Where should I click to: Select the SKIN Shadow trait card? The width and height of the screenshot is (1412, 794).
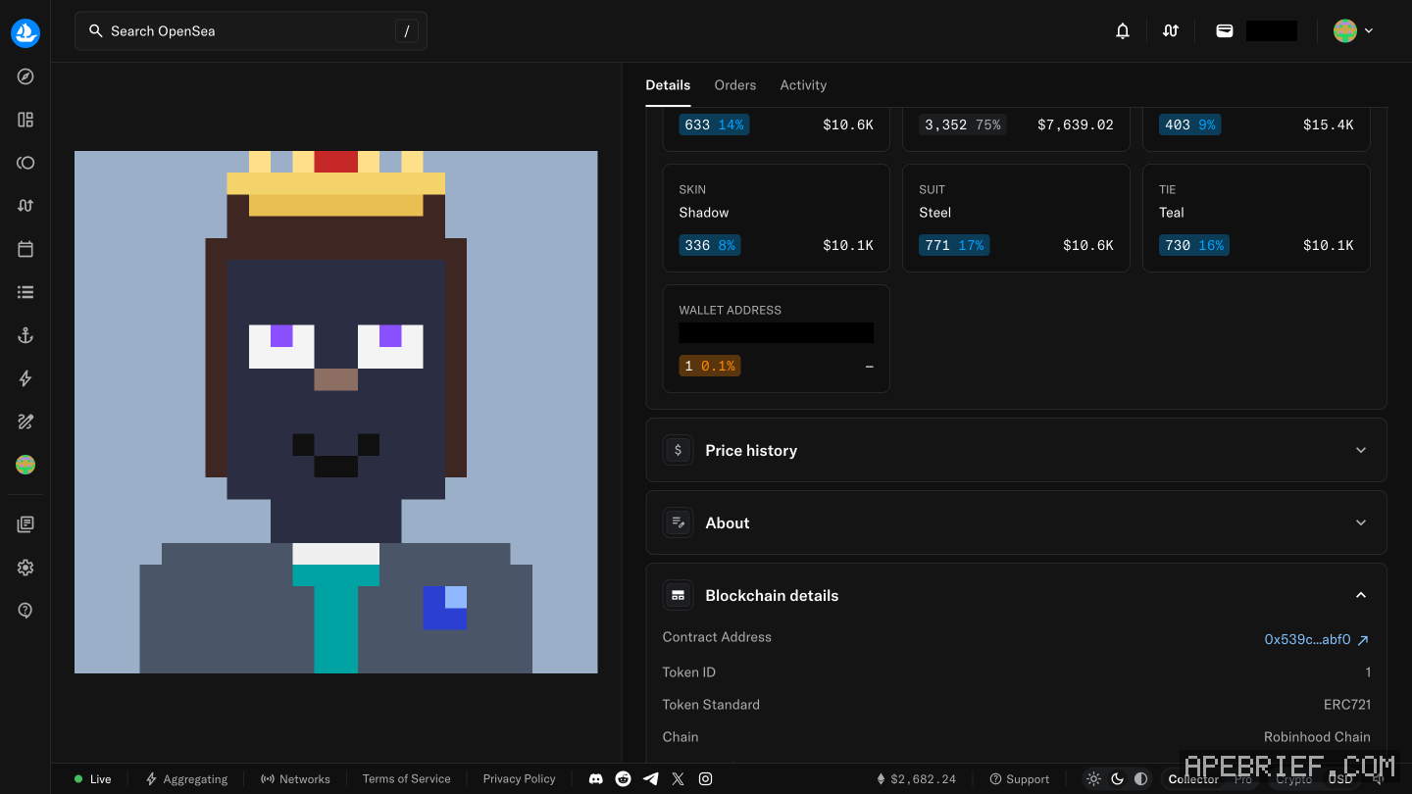click(x=776, y=218)
